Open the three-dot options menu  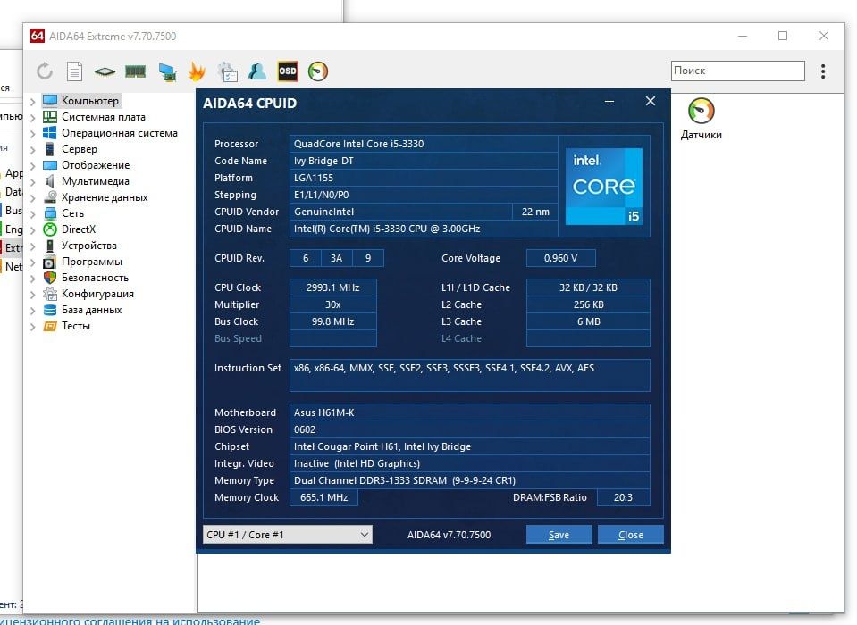[x=823, y=71]
